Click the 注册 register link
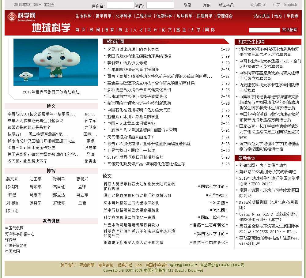306x278 pixels. 207,5
